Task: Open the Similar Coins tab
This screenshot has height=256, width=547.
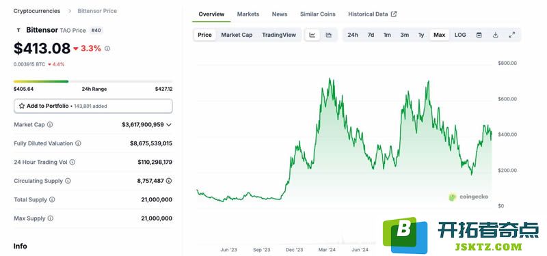Action: (x=317, y=14)
